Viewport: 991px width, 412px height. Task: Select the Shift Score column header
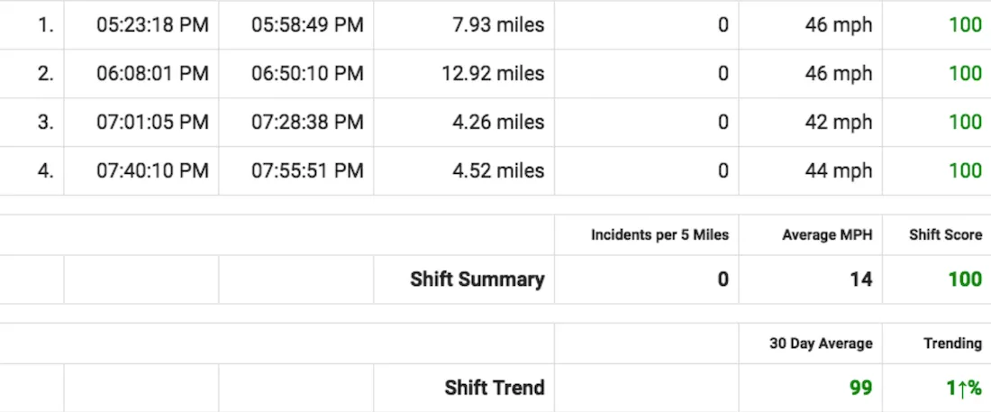[945, 235]
